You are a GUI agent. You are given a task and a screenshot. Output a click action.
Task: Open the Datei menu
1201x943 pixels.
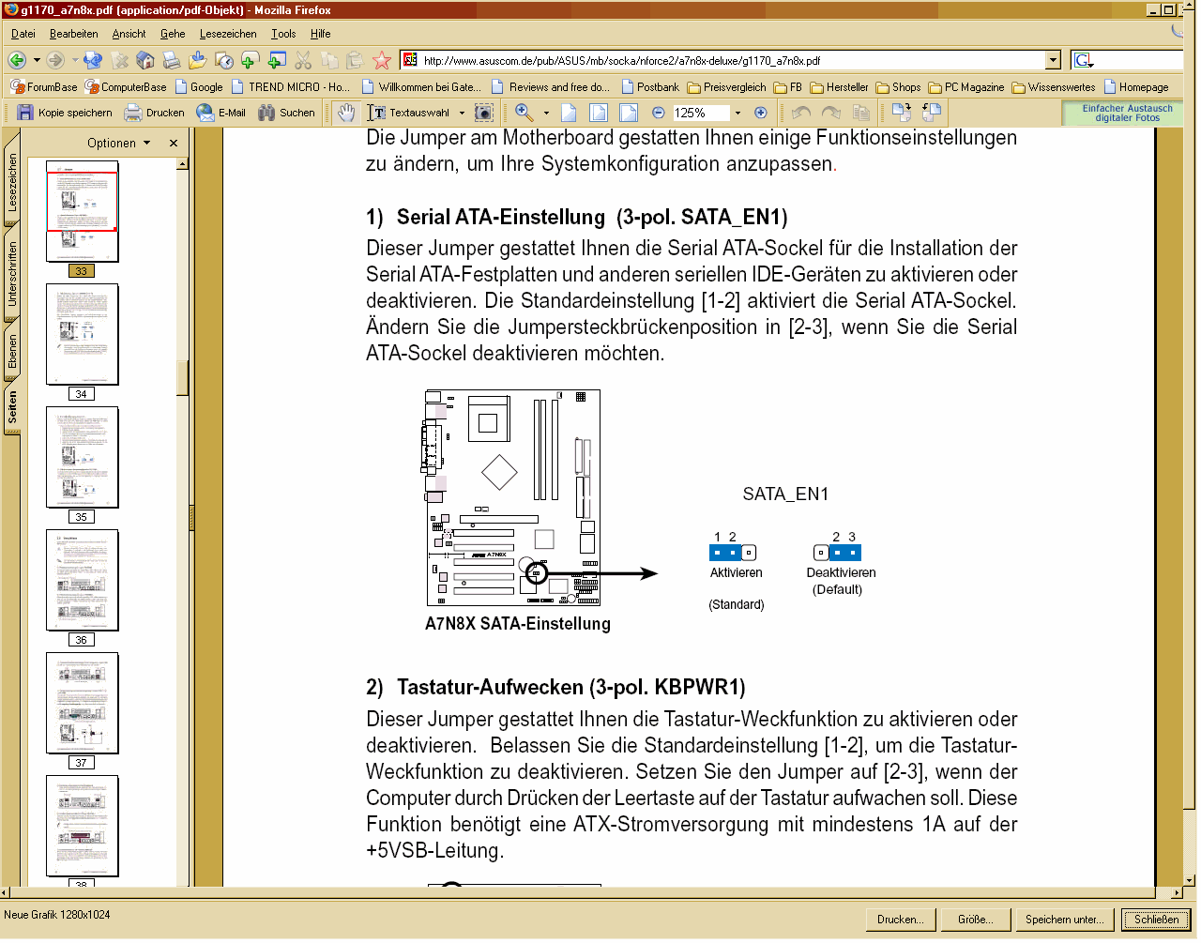pos(23,34)
